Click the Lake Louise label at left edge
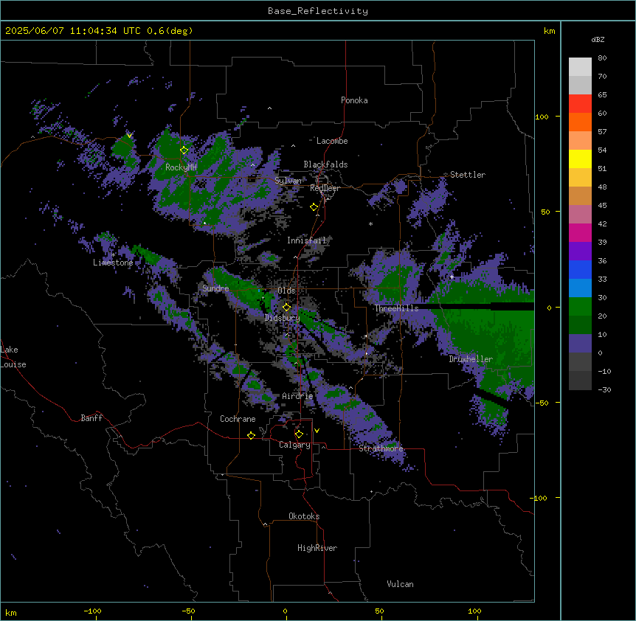 pos(13,357)
